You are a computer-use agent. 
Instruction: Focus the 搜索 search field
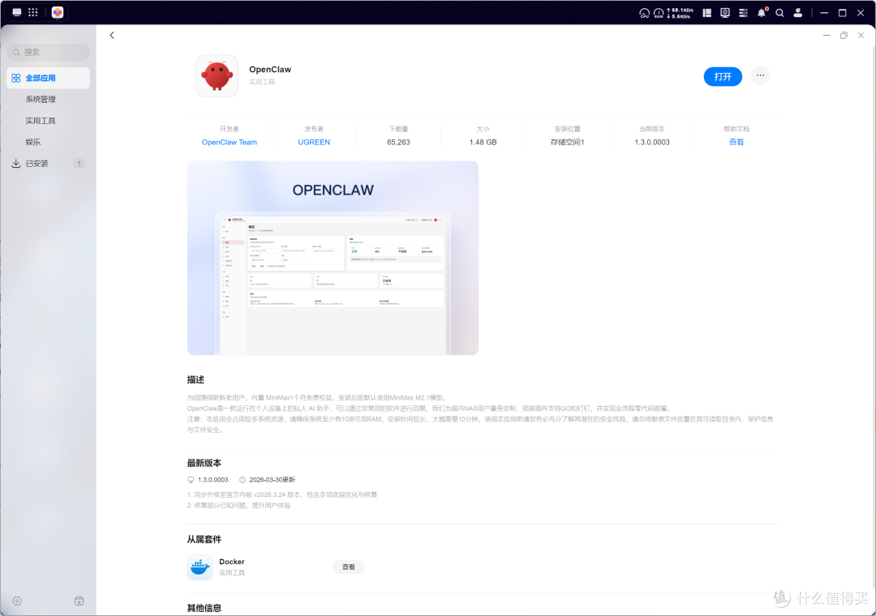pos(48,52)
